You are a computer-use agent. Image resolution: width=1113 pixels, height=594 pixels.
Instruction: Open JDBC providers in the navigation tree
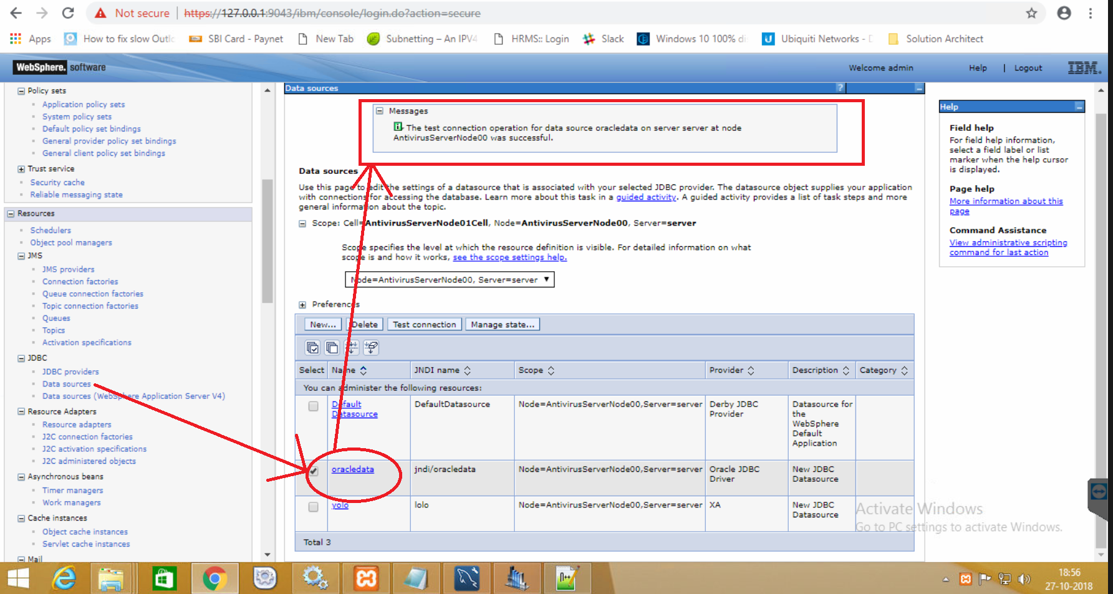(70, 372)
